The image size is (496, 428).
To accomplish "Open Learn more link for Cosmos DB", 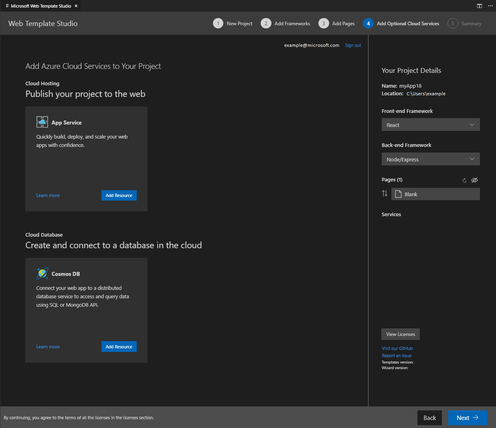I will tap(48, 347).
